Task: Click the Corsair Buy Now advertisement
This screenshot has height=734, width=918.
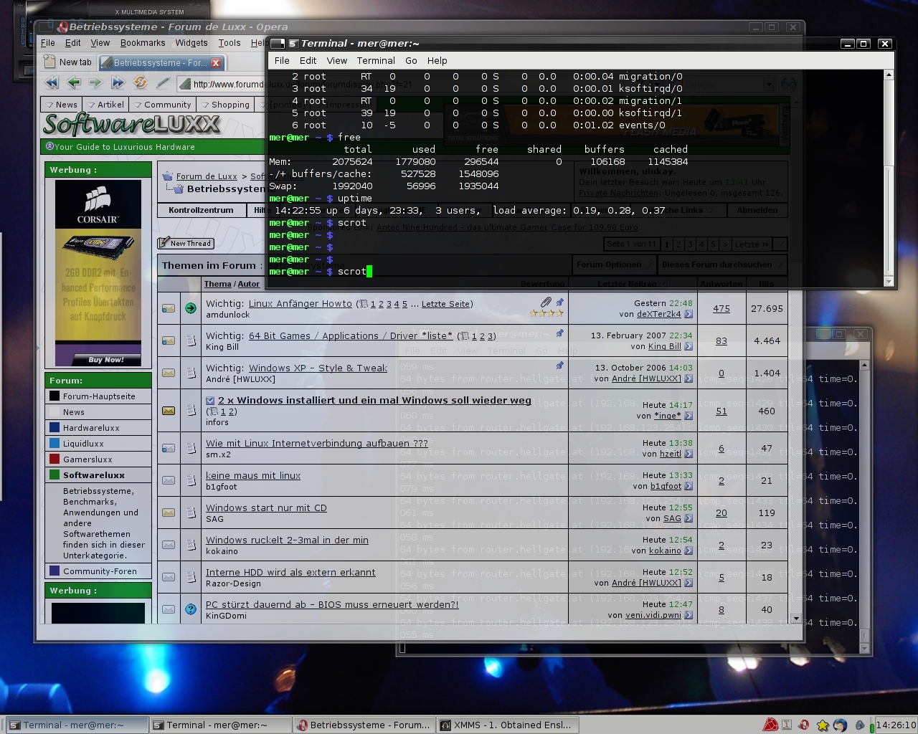Action: (x=98, y=272)
